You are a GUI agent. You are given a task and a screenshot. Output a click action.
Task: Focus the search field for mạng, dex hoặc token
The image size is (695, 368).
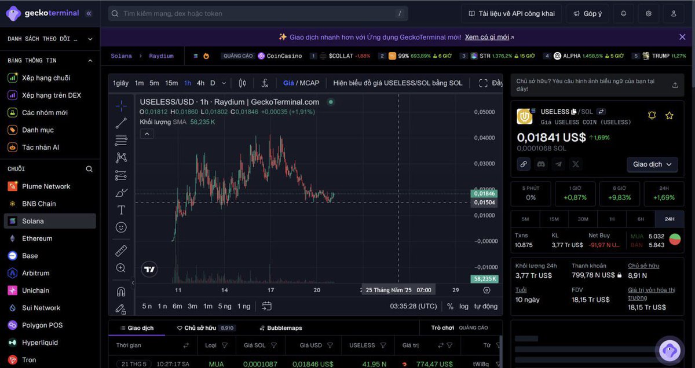click(258, 13)
